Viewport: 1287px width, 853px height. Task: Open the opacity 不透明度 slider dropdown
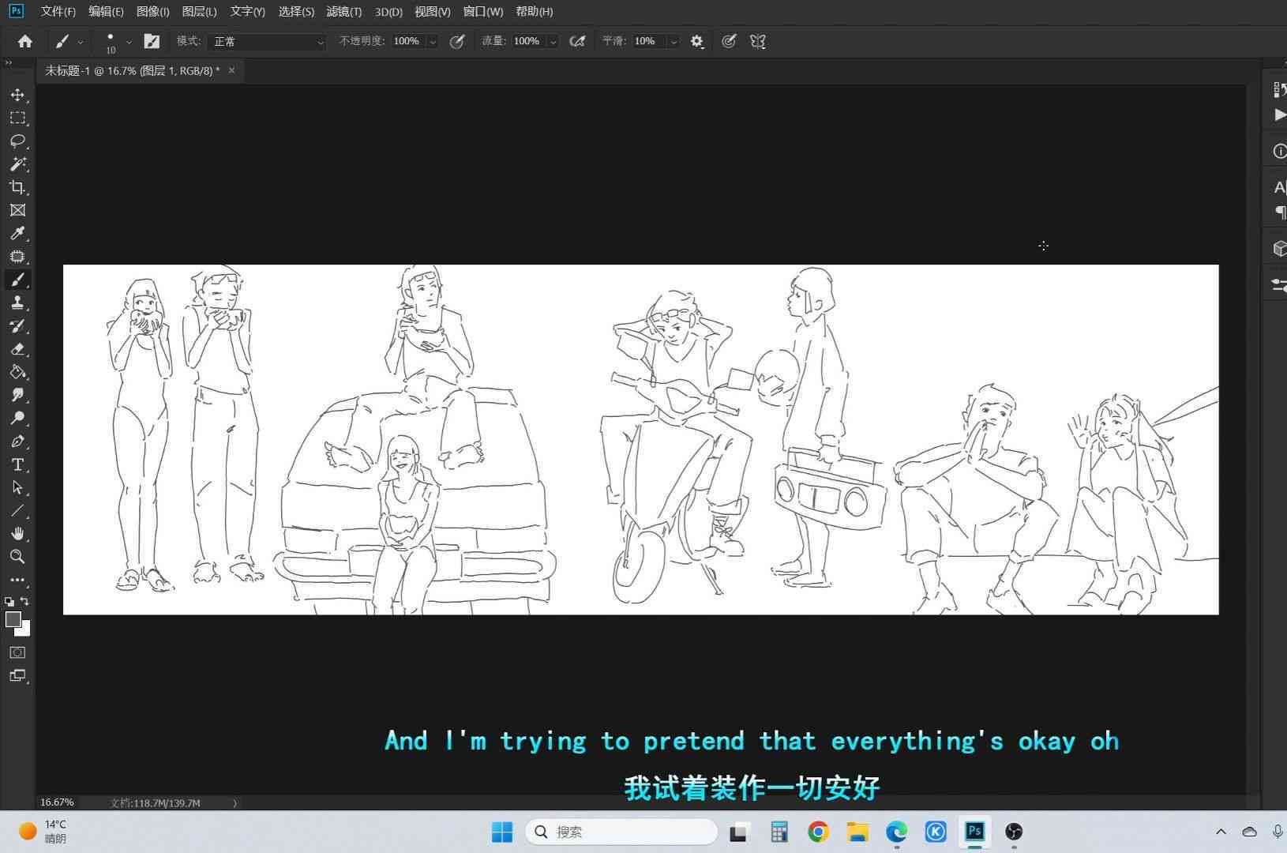(433, 41)
